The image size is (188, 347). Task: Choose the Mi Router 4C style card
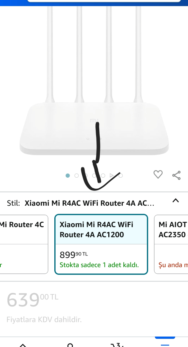coord(24,244)
